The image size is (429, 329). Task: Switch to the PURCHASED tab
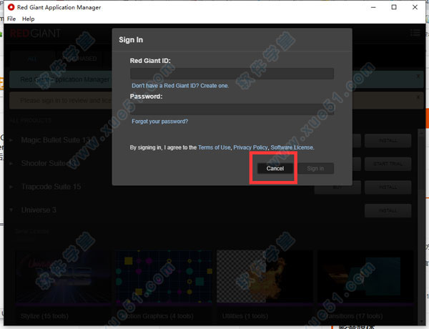coord(79,59)
